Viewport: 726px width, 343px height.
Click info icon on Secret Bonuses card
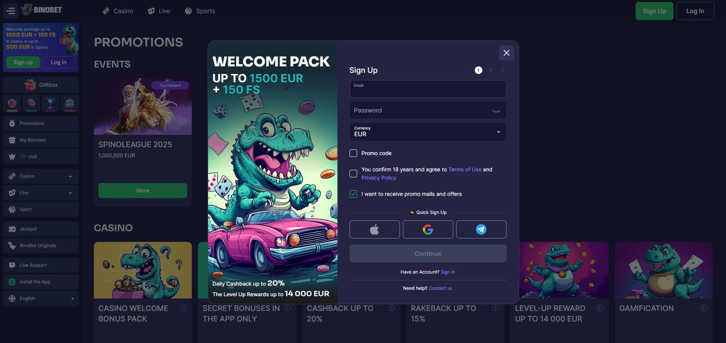pyautogui.click(x=287, y=308)
